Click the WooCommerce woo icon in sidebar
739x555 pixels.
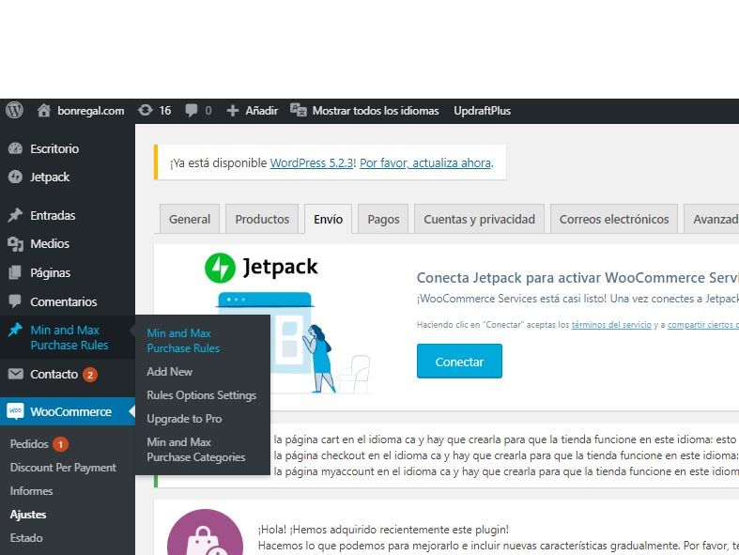click(15, 411)
